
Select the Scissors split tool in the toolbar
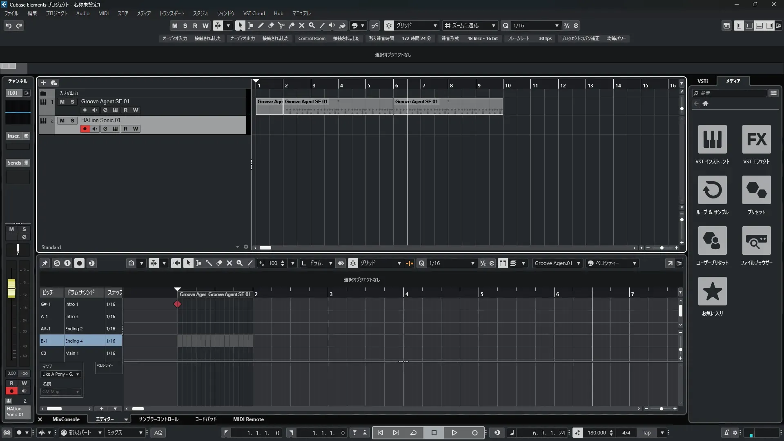(281, 25)
